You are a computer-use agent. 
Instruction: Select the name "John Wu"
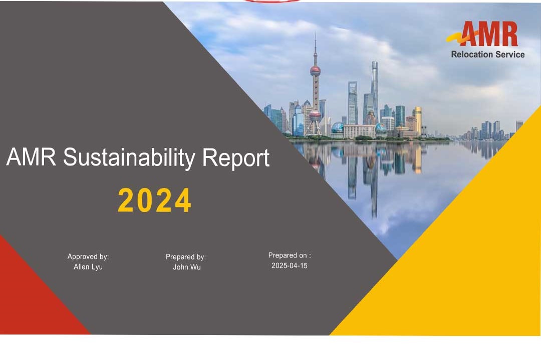[187, 267]
